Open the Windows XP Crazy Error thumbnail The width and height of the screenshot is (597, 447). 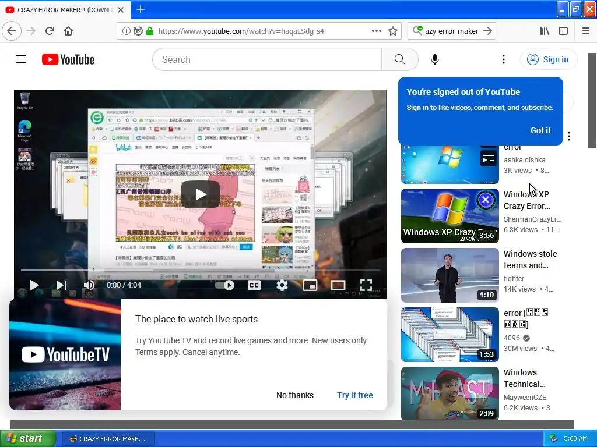tap(449, 216)
